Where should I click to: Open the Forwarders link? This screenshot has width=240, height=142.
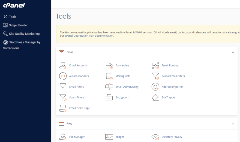tap(122, 65)
